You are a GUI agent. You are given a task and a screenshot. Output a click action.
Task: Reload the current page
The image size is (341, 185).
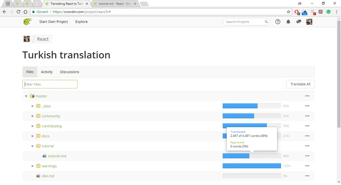18,12
